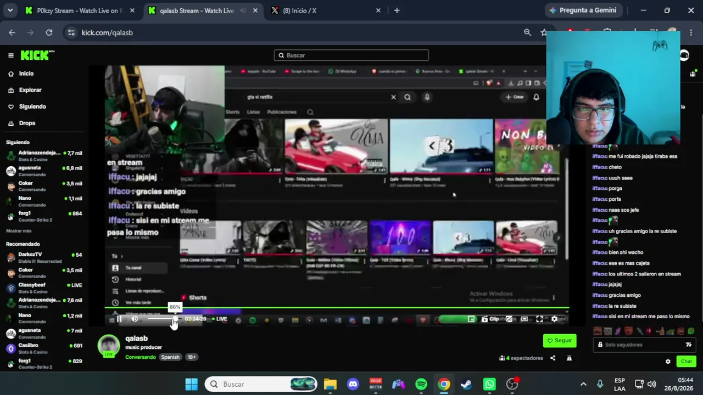Open the 4 espectadores viewer list
The width and height of the screenshot is (703, 395).
pyautogui.click(x=521, y=358)
